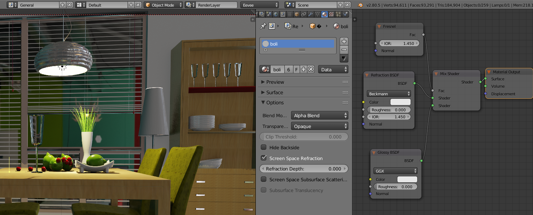This screenshot has height=215, width=533.
Task: Open the Object Constraints chain tab
Action: (304, 14)
